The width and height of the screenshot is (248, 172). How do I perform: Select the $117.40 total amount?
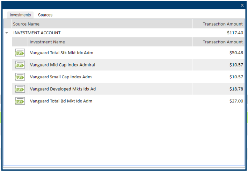tap(235, 33)
